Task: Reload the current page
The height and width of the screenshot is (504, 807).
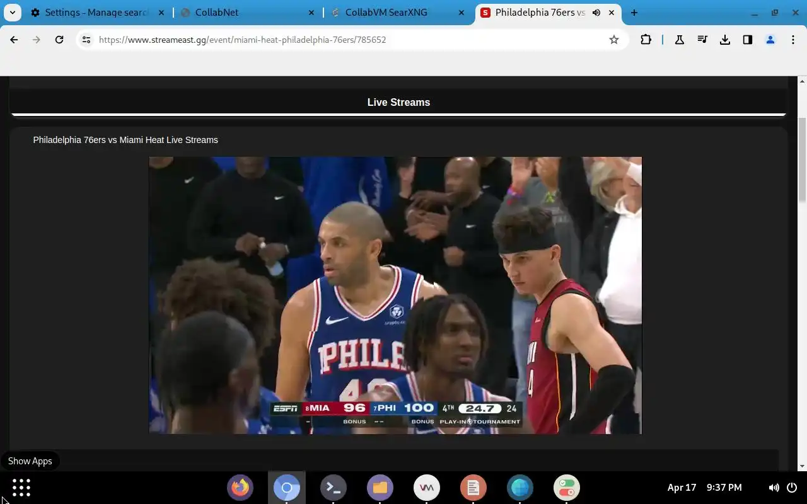Action: 59,40
